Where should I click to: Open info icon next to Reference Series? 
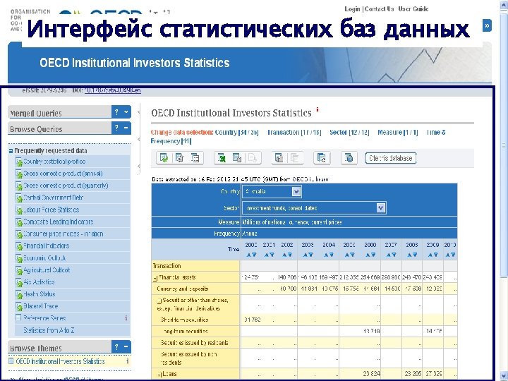pyautogui.click(x=126, y=317)
